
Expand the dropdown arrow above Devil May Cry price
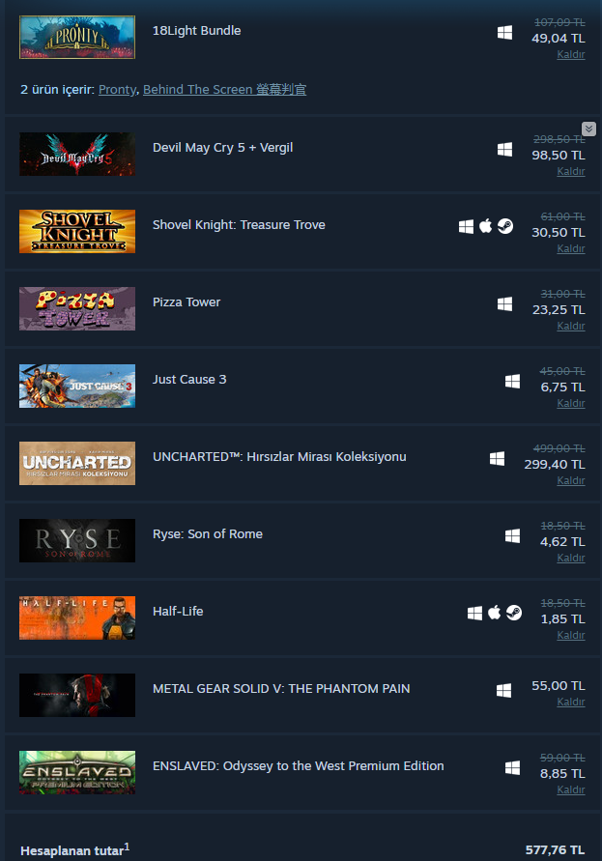pos(588,129)
